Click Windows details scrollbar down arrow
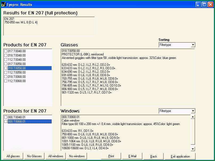The width and height of the screenshot is (215, 161). [x=193, y=149]
